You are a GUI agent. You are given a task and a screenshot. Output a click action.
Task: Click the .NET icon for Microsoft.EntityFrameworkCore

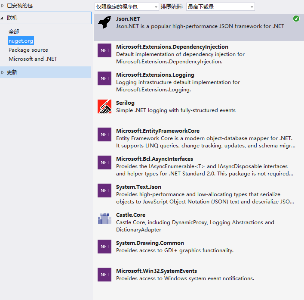point(104,134)
